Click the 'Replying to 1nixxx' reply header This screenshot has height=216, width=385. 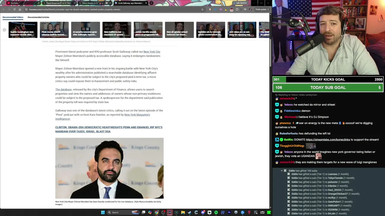click(296, 95)
